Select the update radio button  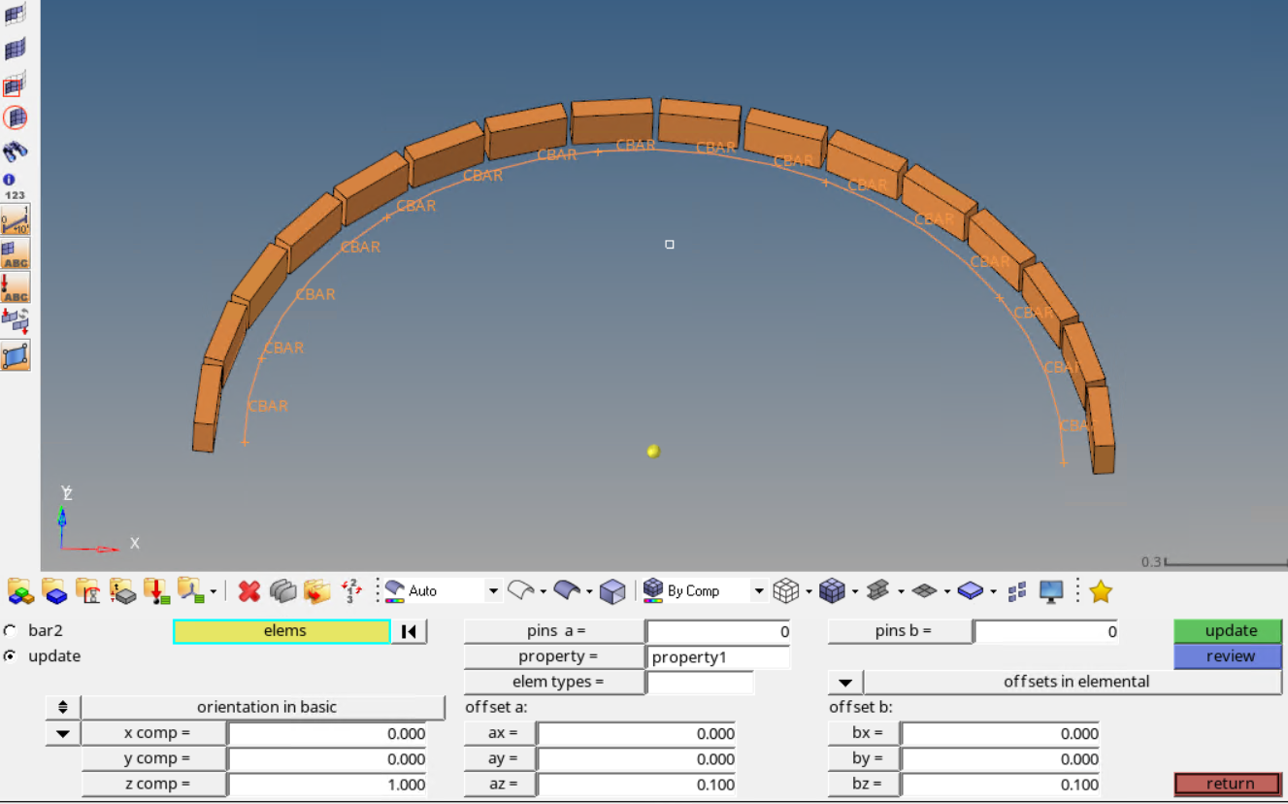pyautogui.click(x=11, y=656)
